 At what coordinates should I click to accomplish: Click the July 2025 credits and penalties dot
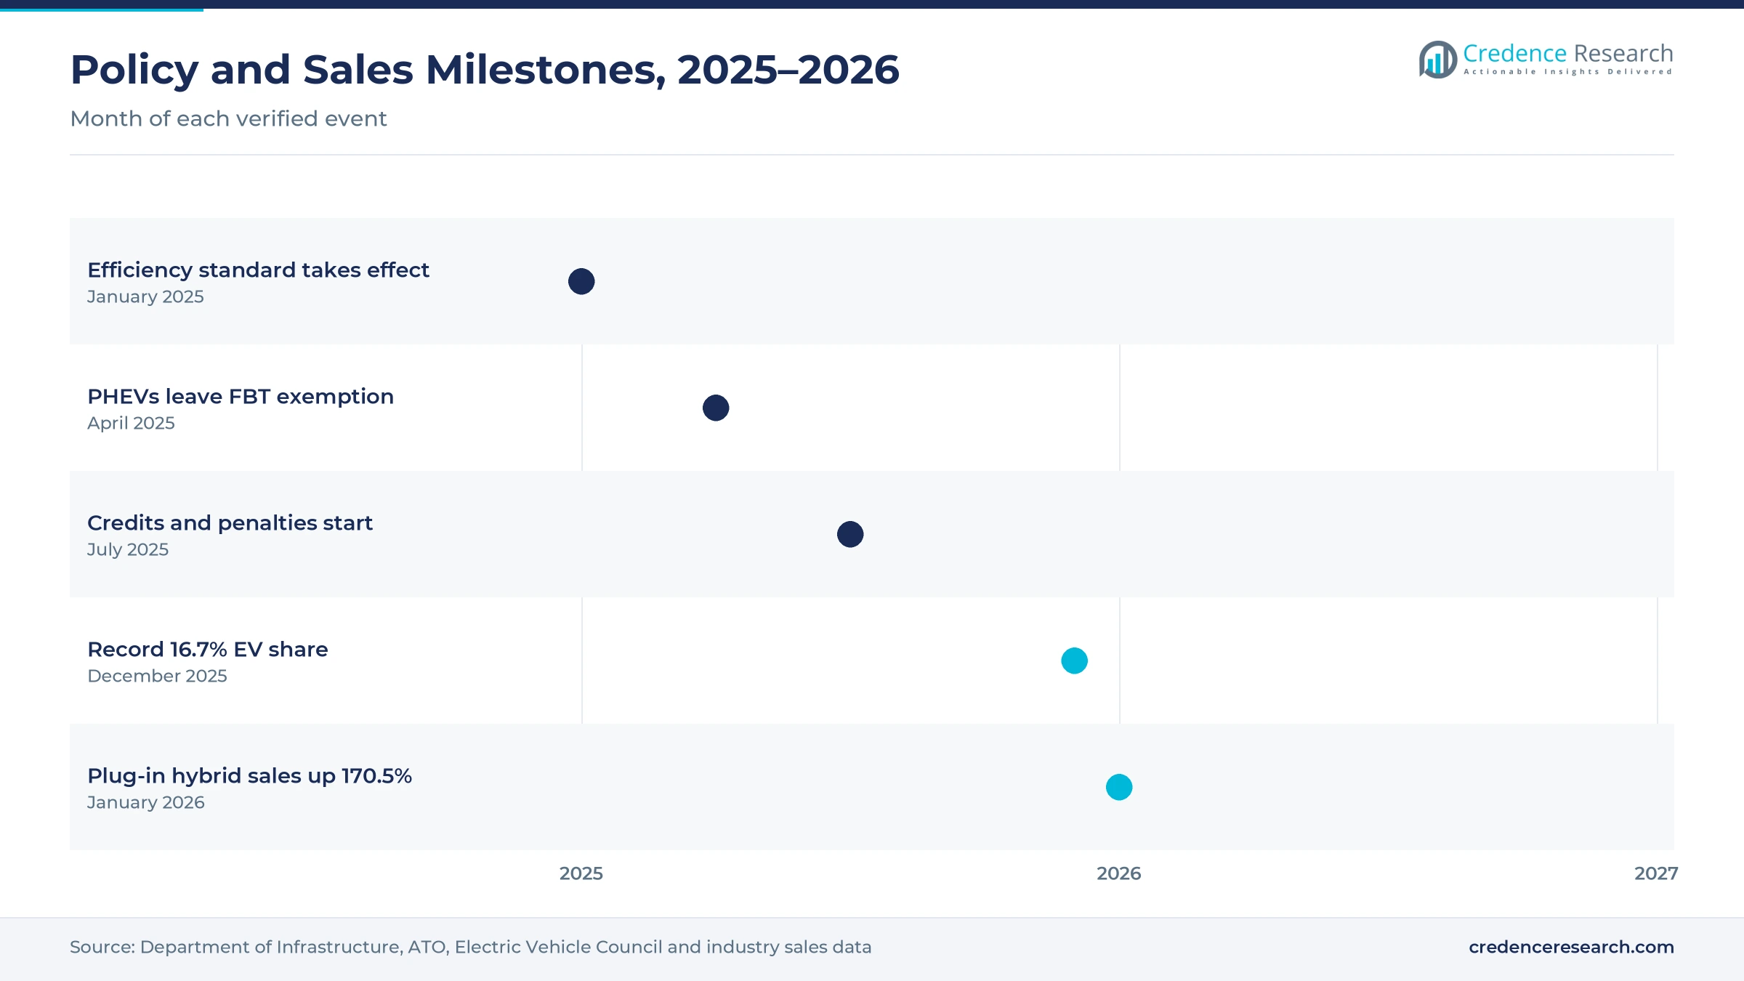[850, 534]
